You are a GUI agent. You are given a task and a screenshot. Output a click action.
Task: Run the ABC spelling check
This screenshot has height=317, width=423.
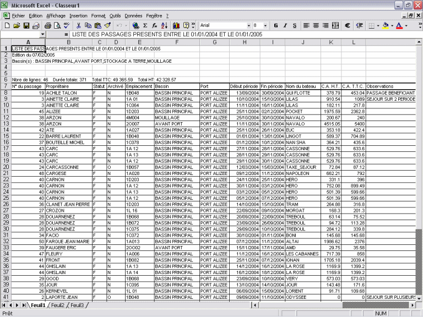(67, 26)
